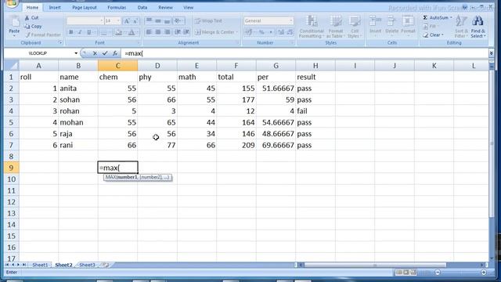Open the Conditional Formatting menu
The height and width of the screenshot is (282, 501).
click(312, 27)
